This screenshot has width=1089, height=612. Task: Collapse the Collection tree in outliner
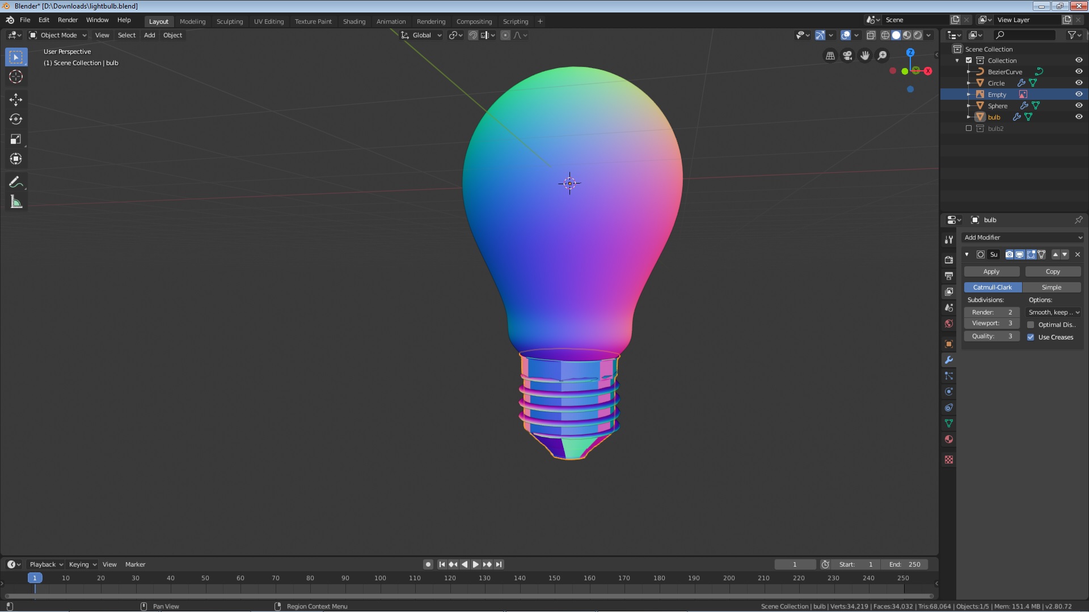[x=957, y=61]
